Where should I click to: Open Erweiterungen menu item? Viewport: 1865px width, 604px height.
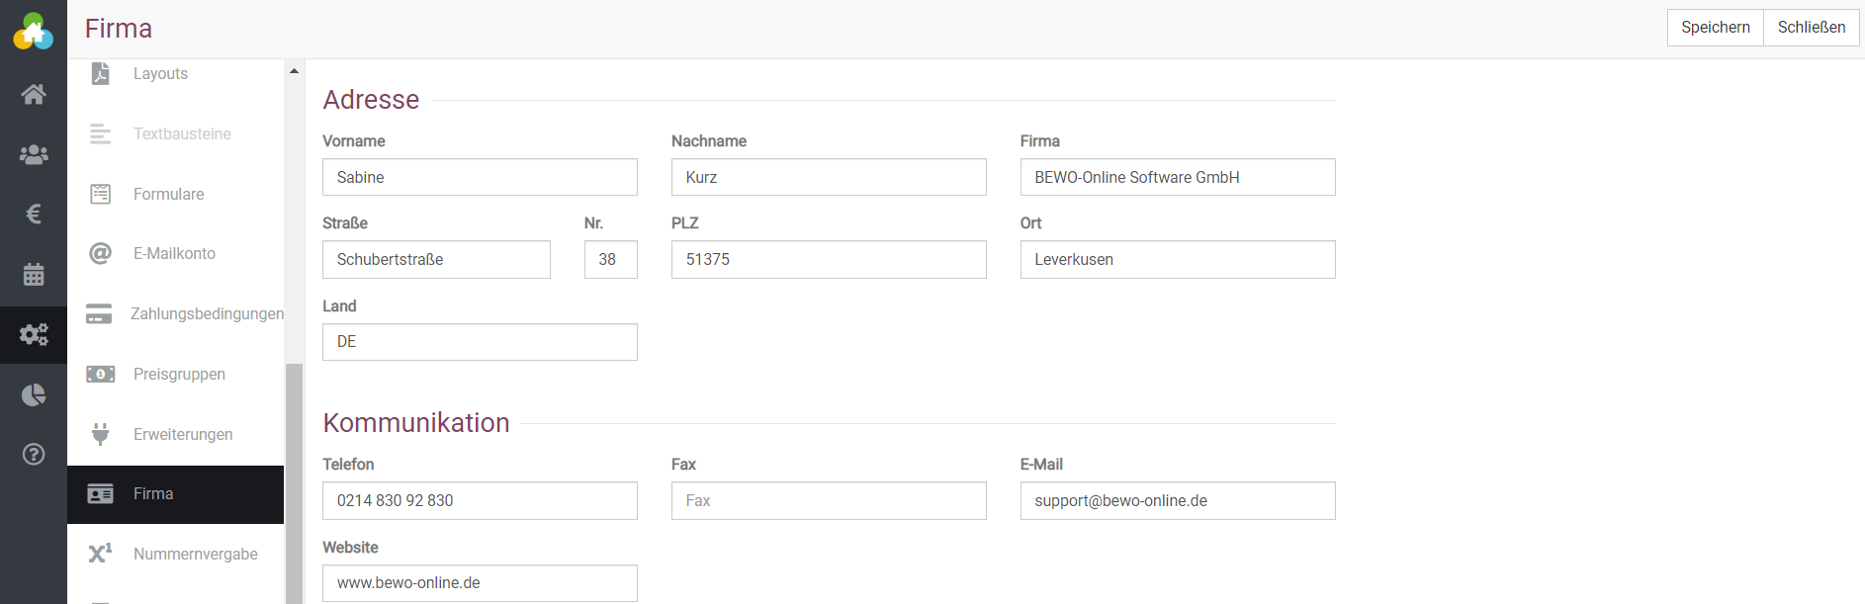(183, 435)
